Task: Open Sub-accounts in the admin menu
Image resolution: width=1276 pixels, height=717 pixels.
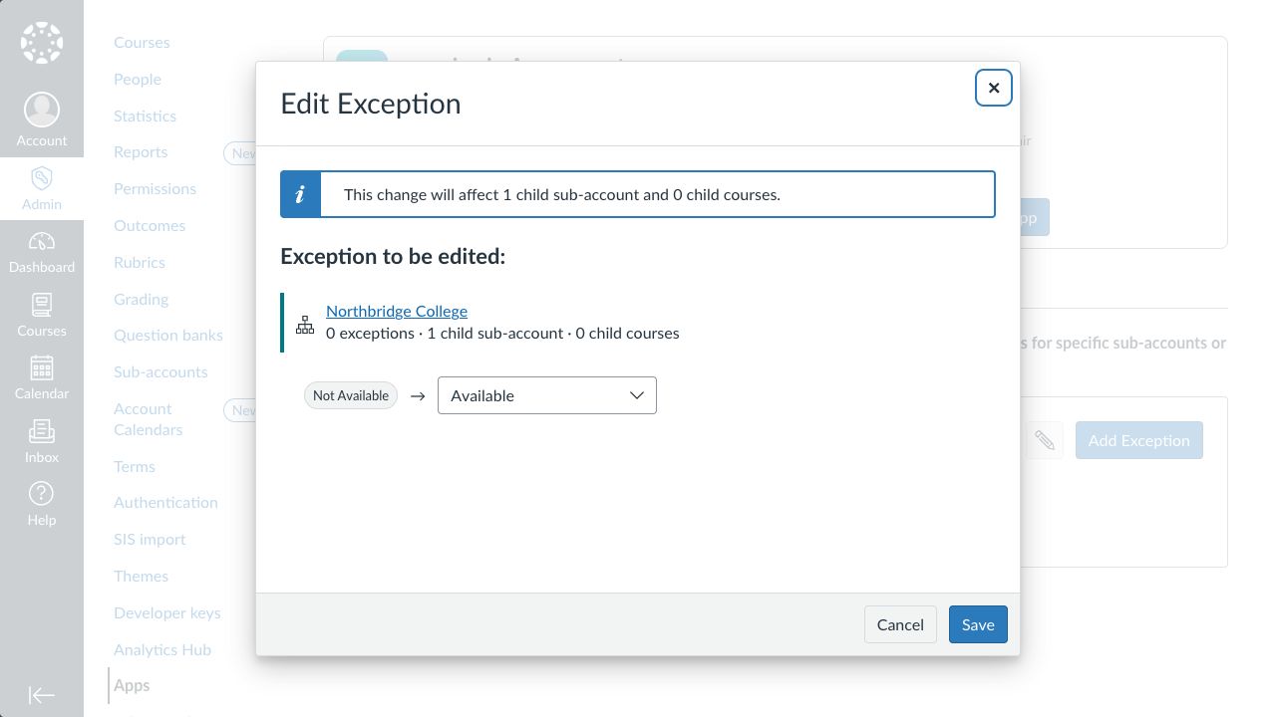Action: coord(160,371)
